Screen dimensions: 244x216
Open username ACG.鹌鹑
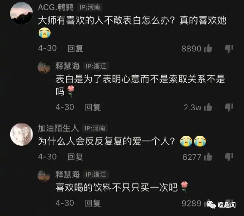tap(56, 7)
